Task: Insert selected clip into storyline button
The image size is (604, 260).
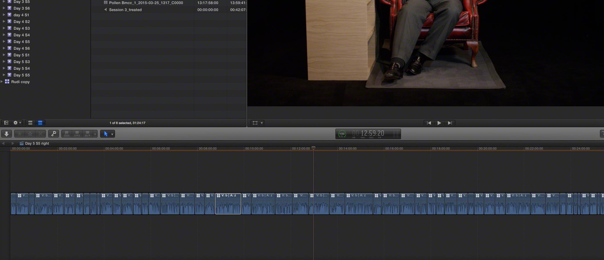Action: [77, 134]
